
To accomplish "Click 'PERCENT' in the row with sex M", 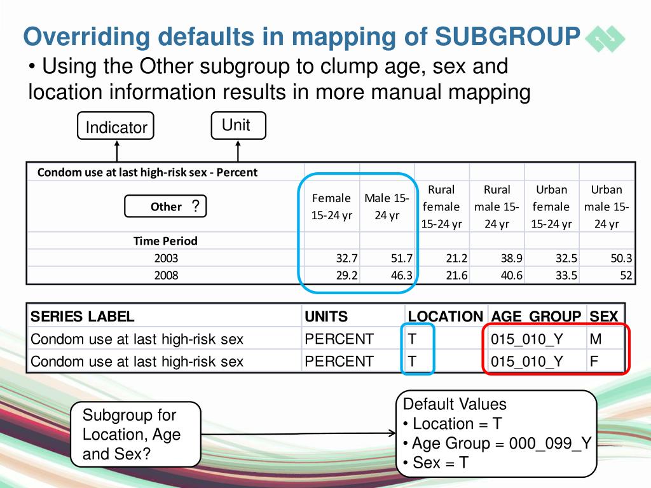I will point(339,339).
